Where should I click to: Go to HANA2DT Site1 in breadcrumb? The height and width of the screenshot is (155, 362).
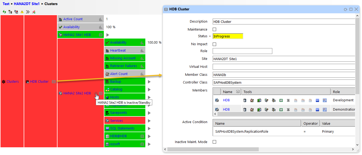click(x=27, y=4)
